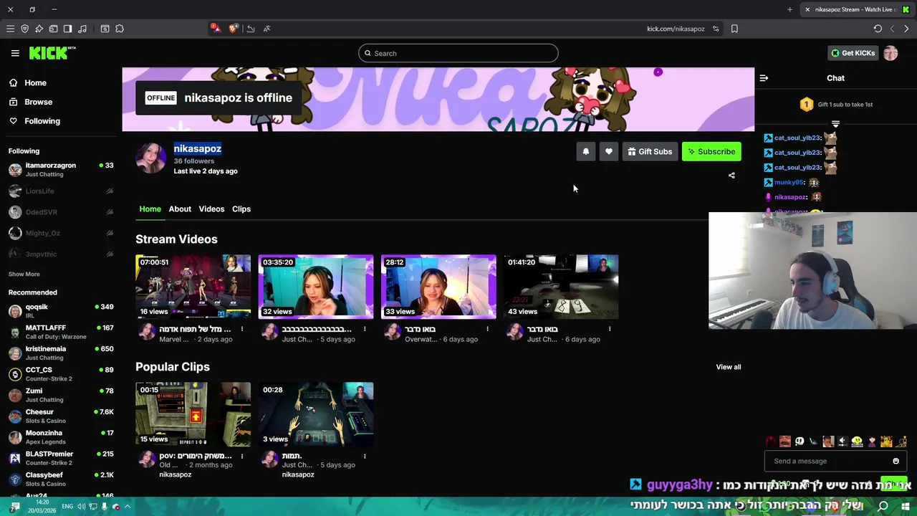This screenshot has width=917, height=516.
Task: Click the translate page icon
Action: 267,29
